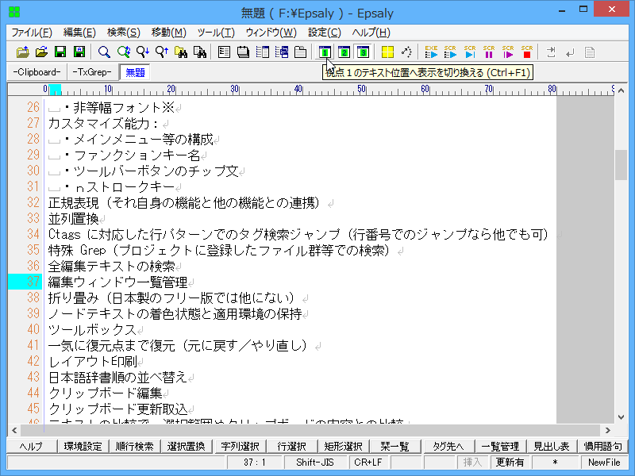This screenshot has width=635, height=476.
Task: Select the save file floppy disk icon
Action: 60,52
